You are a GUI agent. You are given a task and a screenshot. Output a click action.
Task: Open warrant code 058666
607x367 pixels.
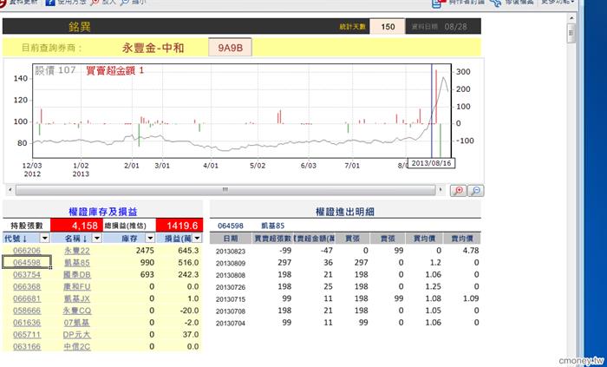coord(27,311)
